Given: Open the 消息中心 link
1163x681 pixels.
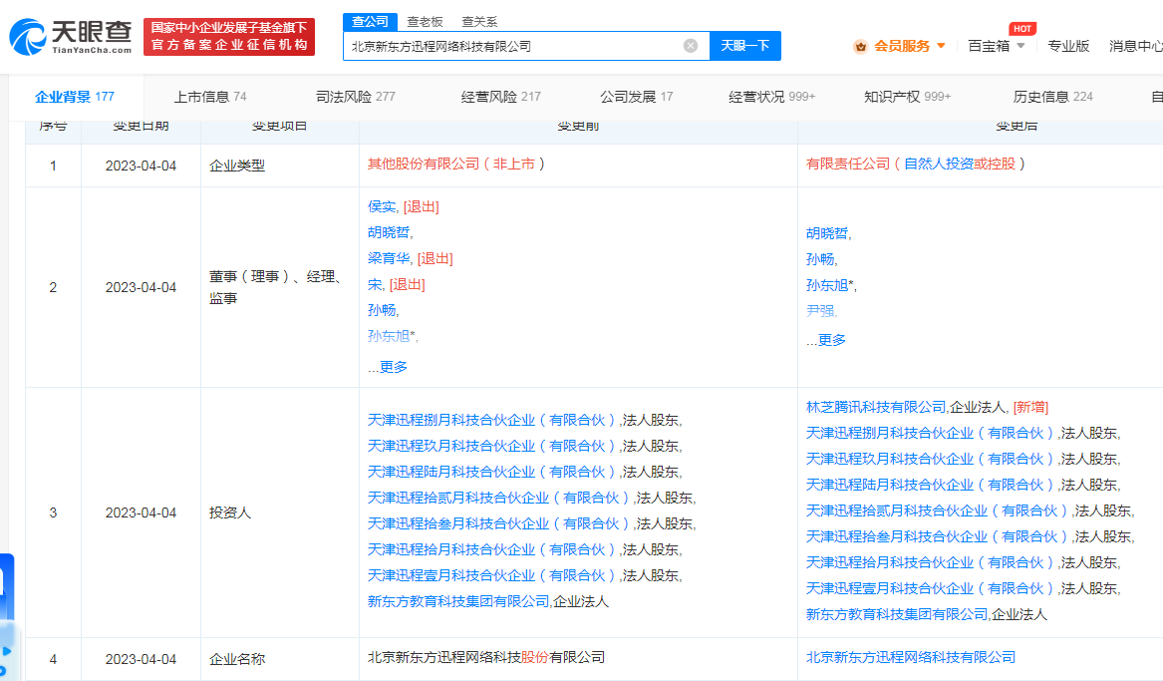Looking at the screenshot, I should click(1135, 46).
